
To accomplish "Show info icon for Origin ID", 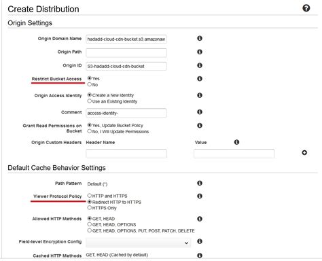I will coord(200,65).
